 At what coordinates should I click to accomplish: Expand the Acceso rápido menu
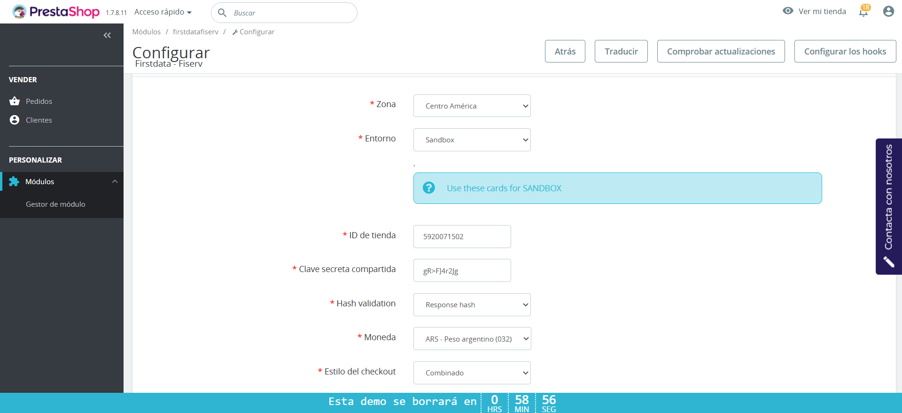(x=163, y=12)
